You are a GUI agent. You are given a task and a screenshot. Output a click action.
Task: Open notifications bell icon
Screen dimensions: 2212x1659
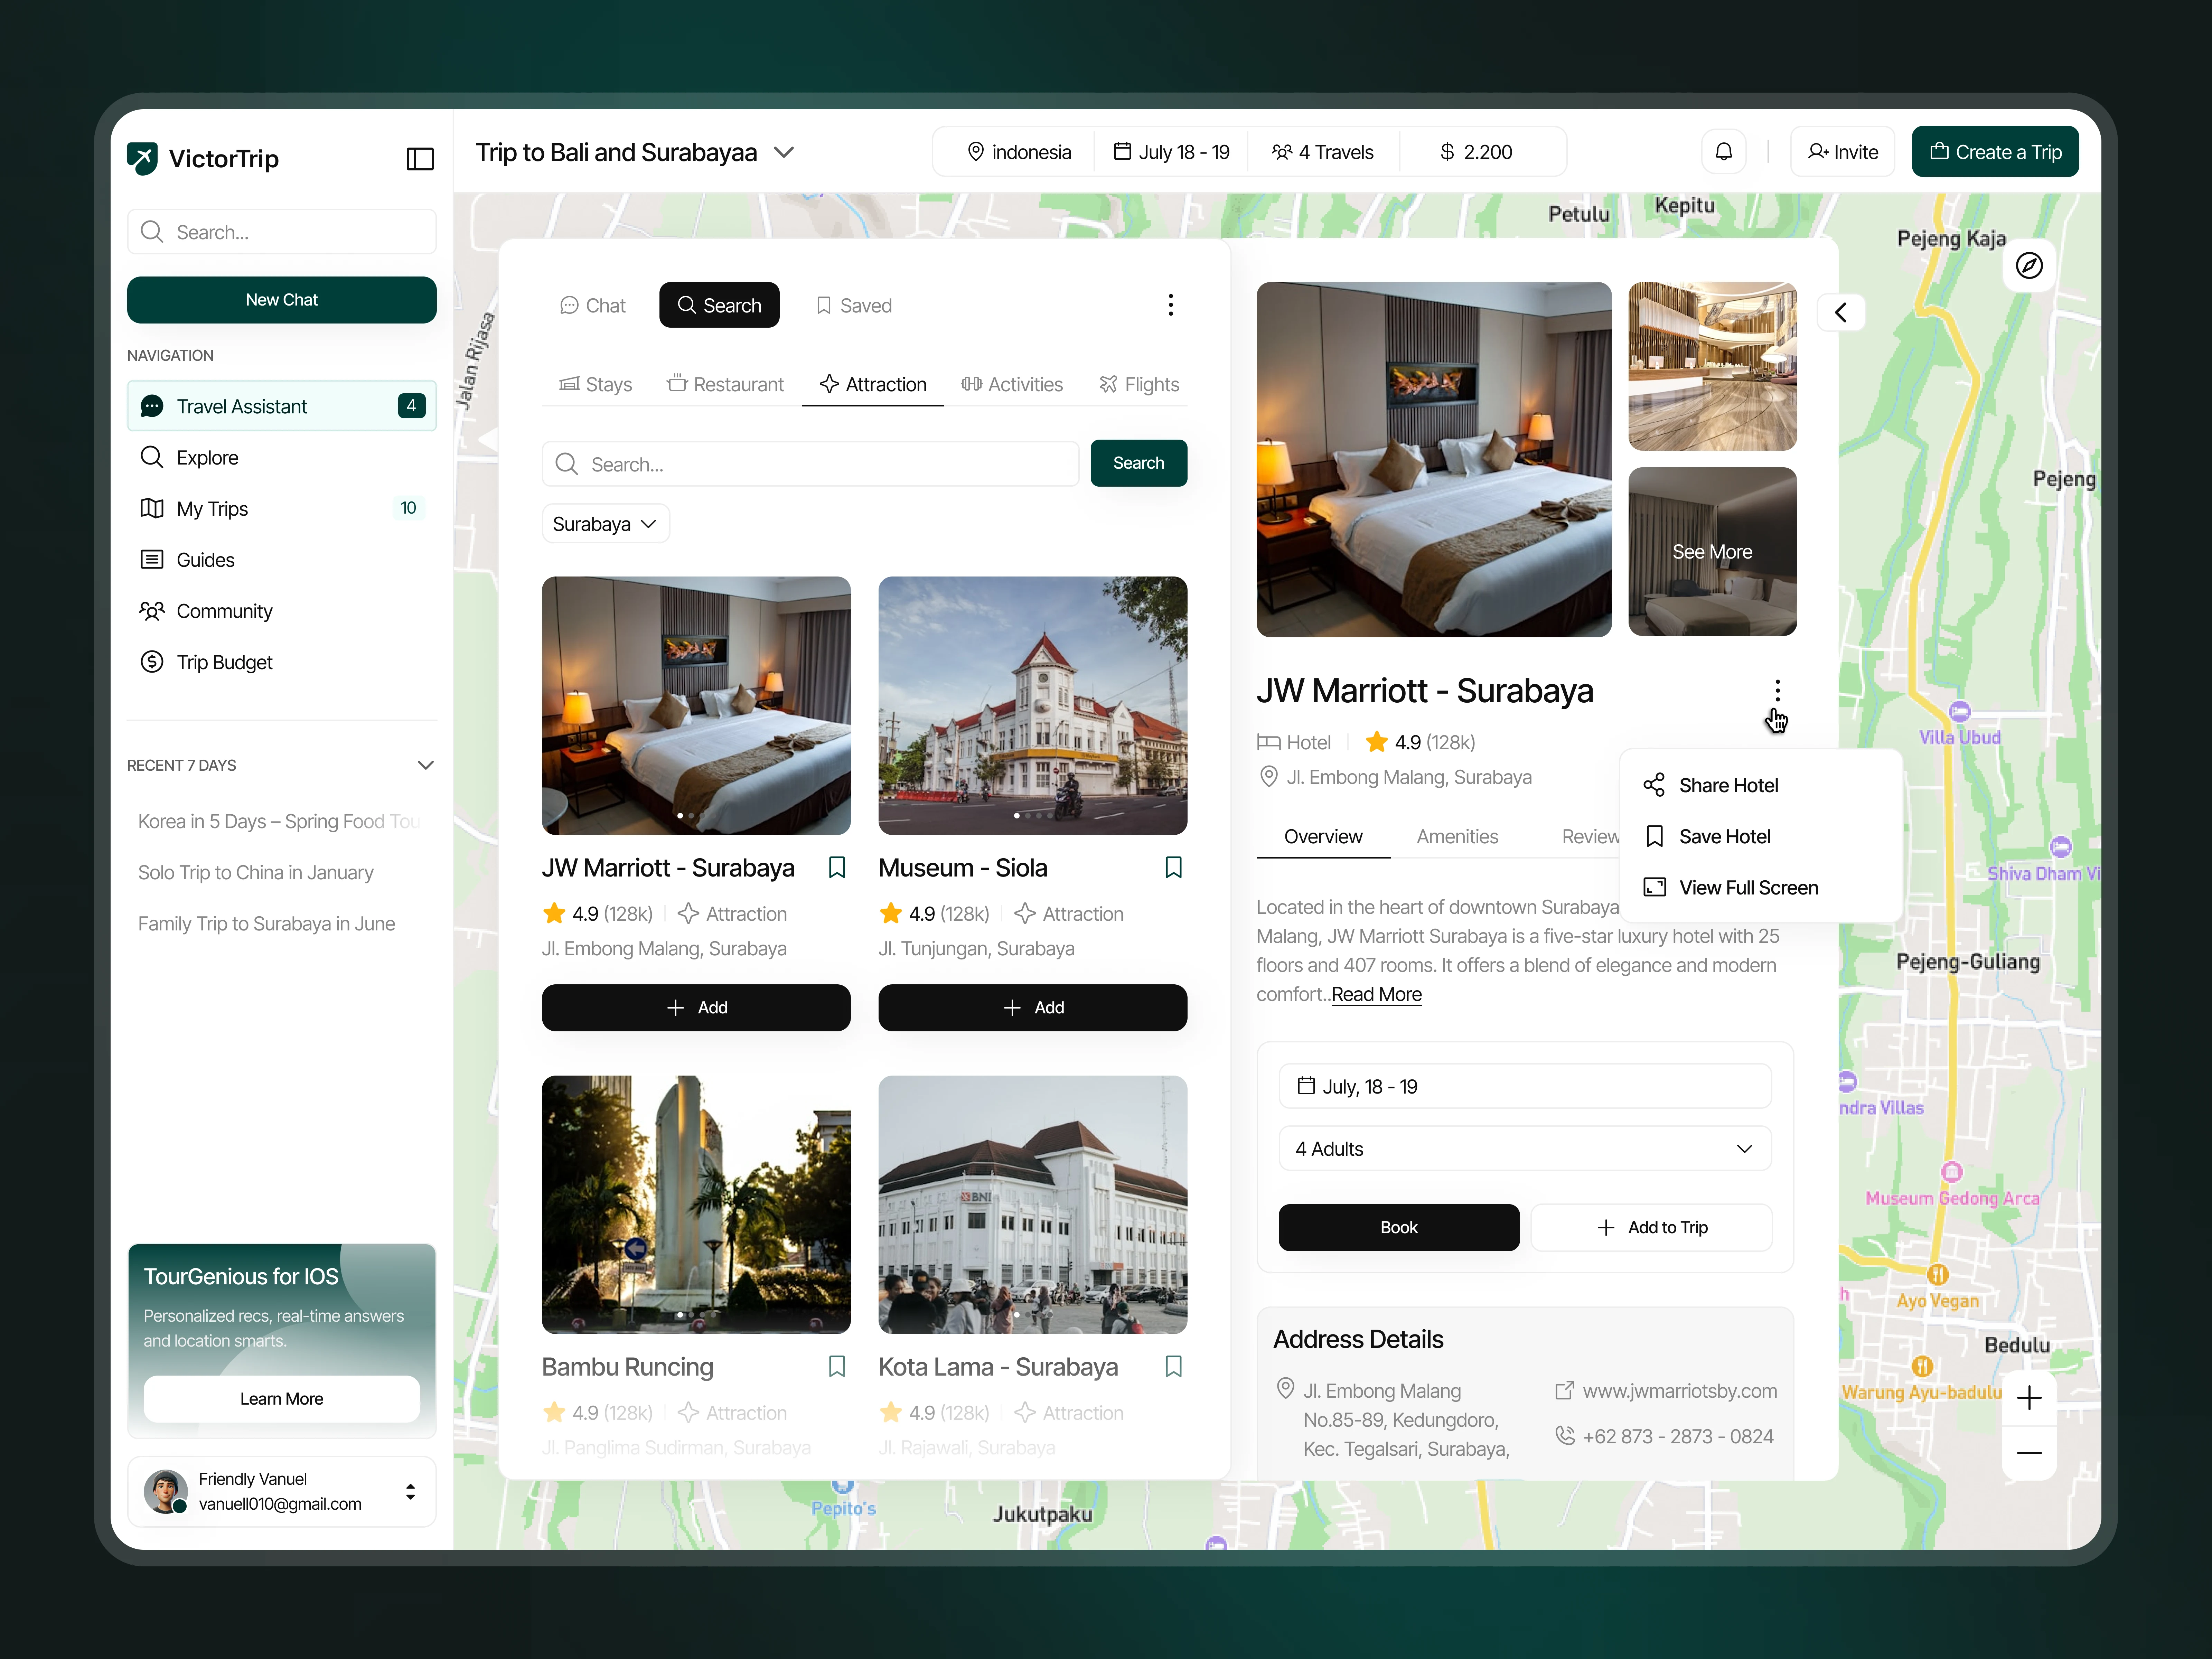pos(1724,152)
